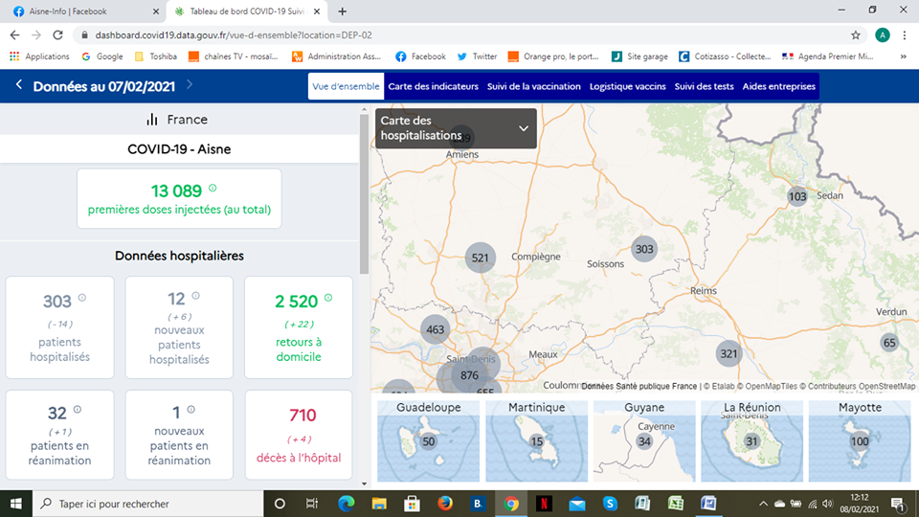Screen dimensions: 919x517
Task: Go to previous date with left chevron
Action: coord(19,85)
